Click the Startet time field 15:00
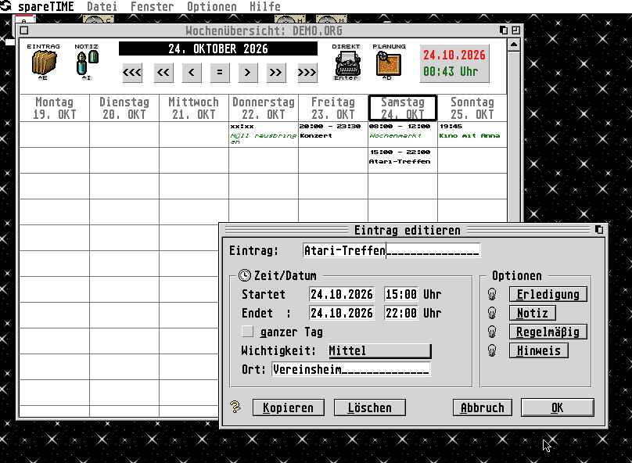 (x=401, y=294)
